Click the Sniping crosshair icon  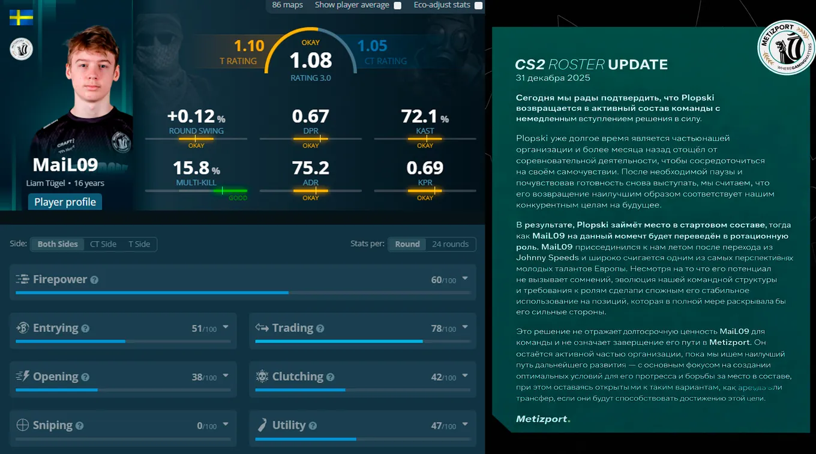23,425
